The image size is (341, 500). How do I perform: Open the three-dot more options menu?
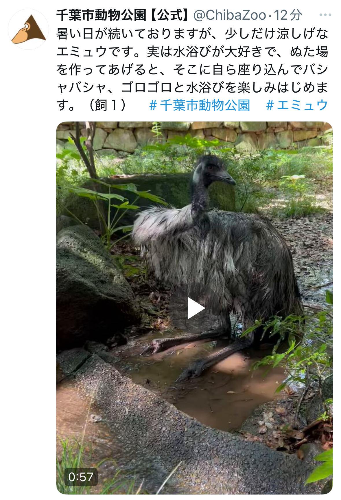[x=325, y=15]
